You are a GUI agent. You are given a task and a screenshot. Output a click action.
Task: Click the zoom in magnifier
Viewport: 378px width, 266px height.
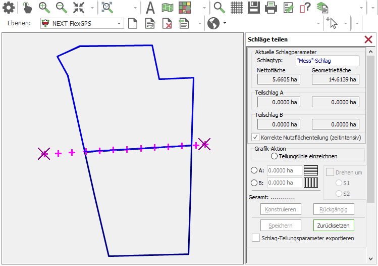[44, 8]
